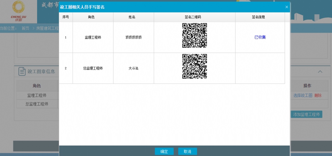Go to 首页 in breadcrumb
This screenshot has height=156, width=332.
[x=25, y=28]
